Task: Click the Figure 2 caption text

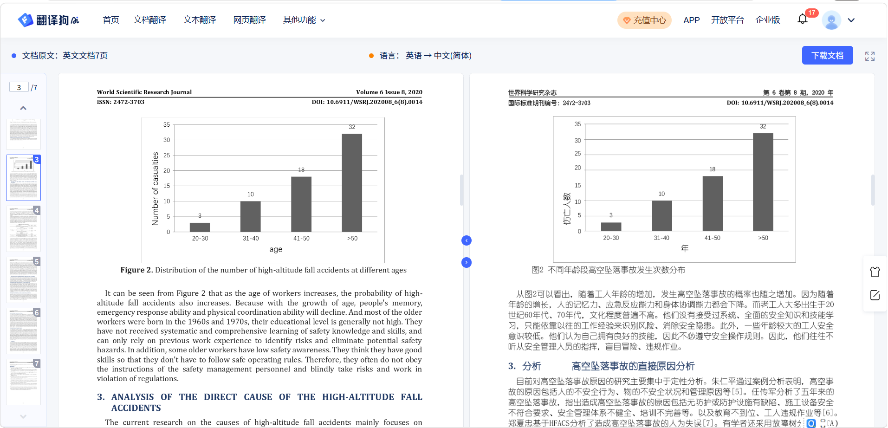Action: pos(263,270)
